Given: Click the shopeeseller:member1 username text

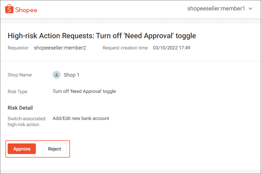Looking at the screenshot, I should click(215, 9).
